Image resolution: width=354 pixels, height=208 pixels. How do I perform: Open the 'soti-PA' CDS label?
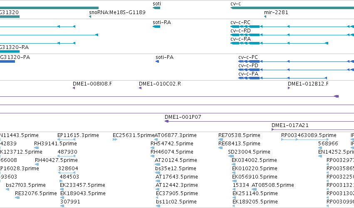point(164,57)
